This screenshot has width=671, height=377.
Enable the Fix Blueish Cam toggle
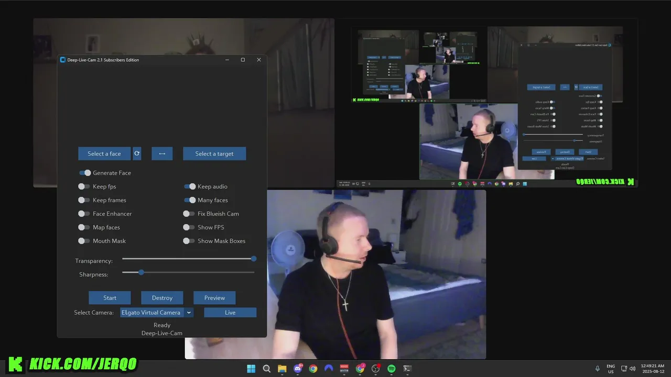(x=189, y=214)
